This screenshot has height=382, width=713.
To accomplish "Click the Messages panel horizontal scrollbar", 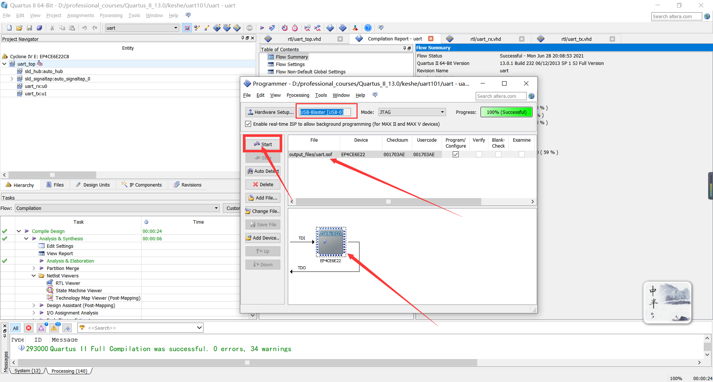I will 247,362.
